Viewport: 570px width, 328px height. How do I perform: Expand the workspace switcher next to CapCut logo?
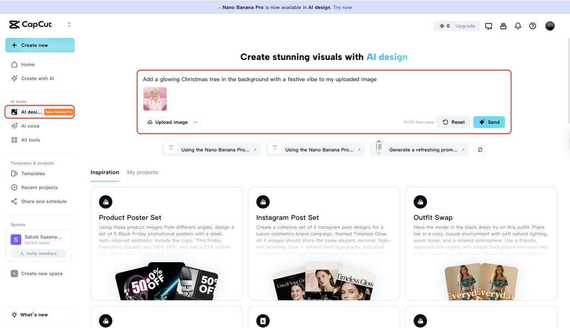coord(69,25)
